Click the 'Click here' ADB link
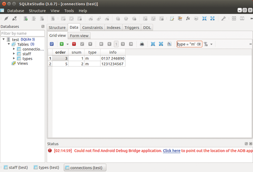The width and height of the screenshot is (253, 172). pos(172,150)
